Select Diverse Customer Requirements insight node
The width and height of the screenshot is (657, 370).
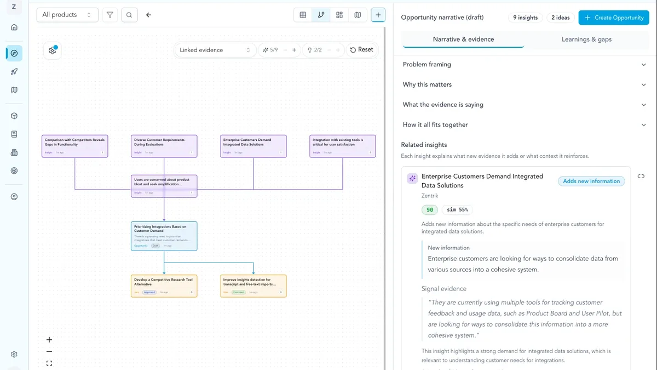(x=164, y=146)
